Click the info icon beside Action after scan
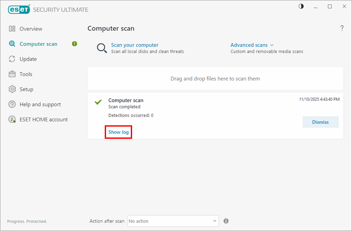The height and width of the screenshot is (231, 352). tap(226, 221)
